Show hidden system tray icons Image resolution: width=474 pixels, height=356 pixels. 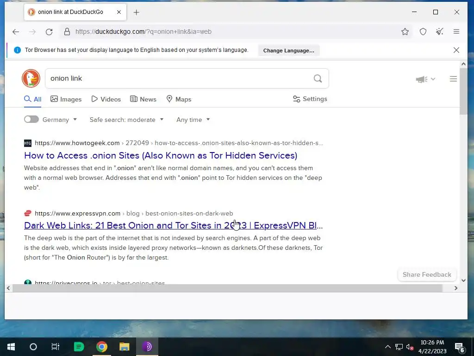point(388,347)
